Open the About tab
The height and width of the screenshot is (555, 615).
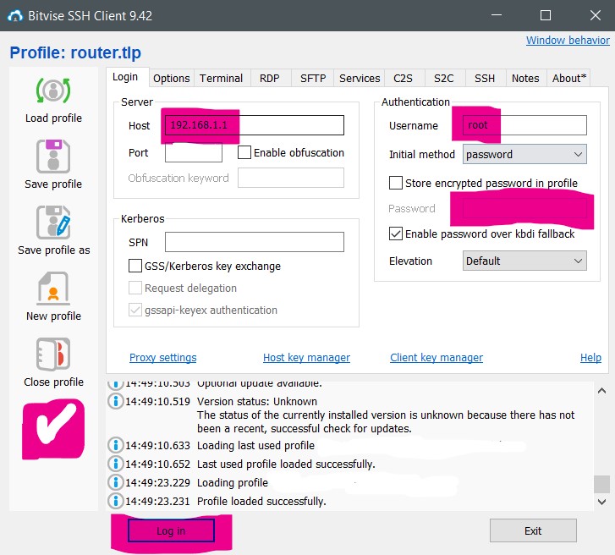click(569, 78)
